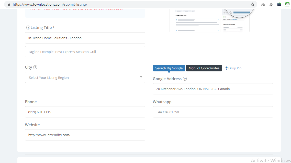Image resolution: width=291 pixels, height=163 pixels.
Task: Edit the Google Address field
Action: [213, 89]
